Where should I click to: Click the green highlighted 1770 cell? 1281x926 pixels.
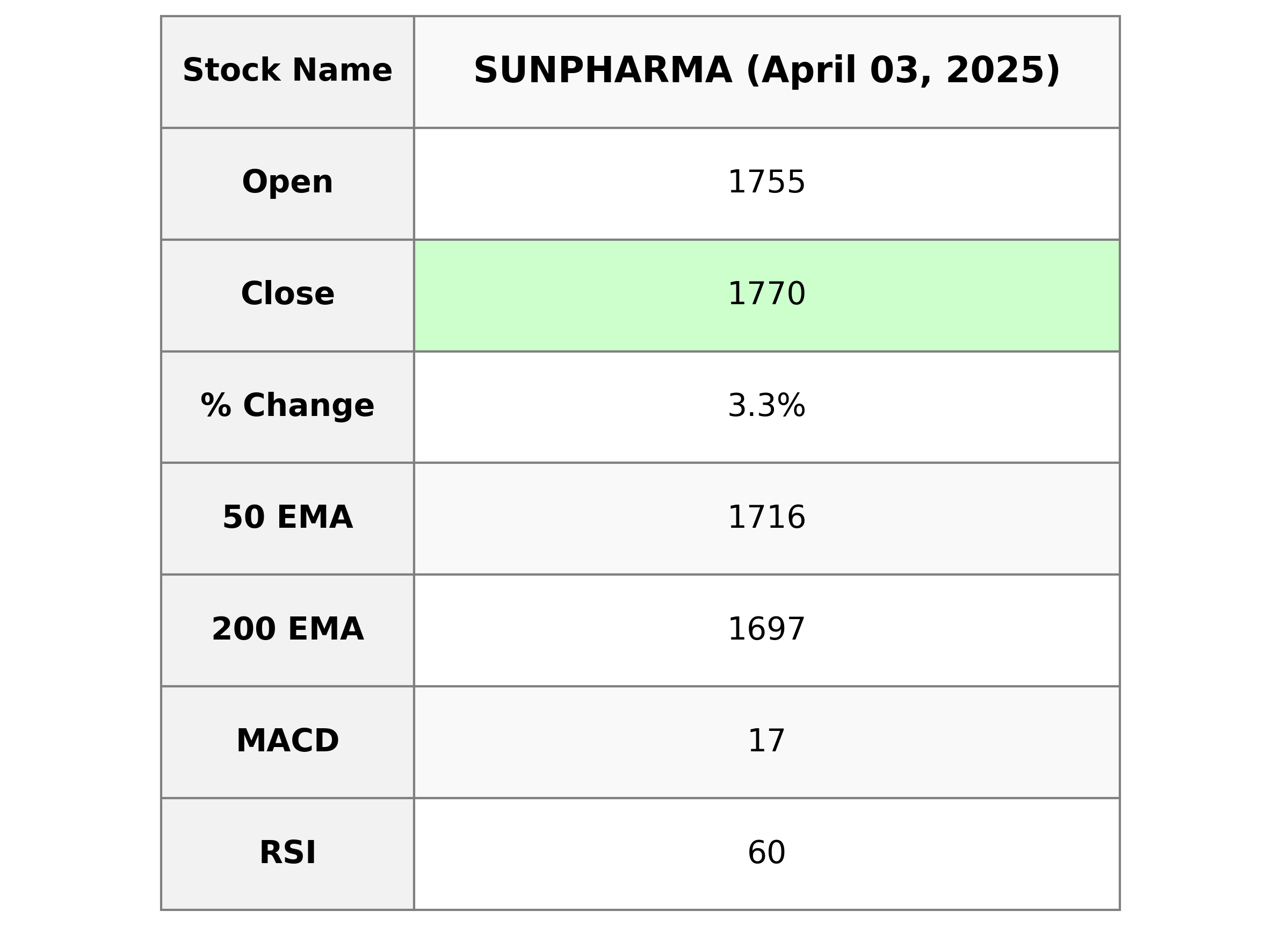point(766,294)
